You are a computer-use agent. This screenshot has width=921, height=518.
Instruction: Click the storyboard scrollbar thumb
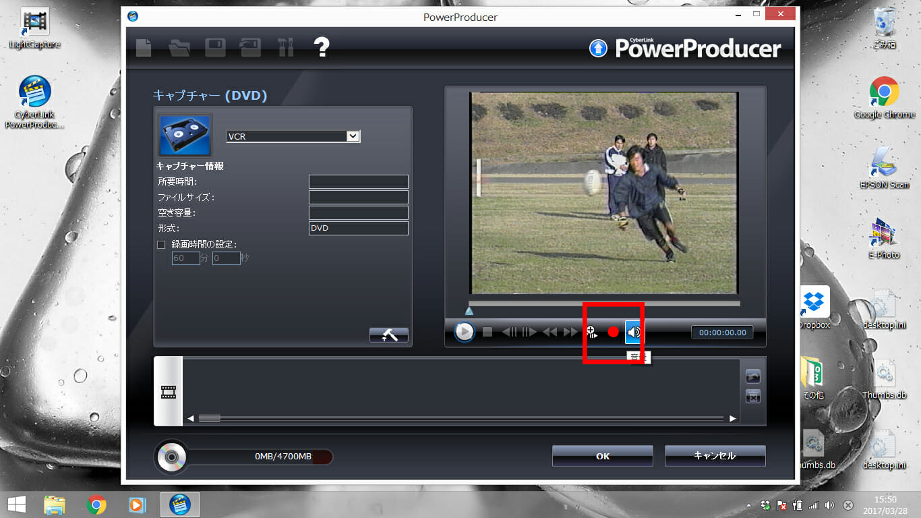point(209,418)
